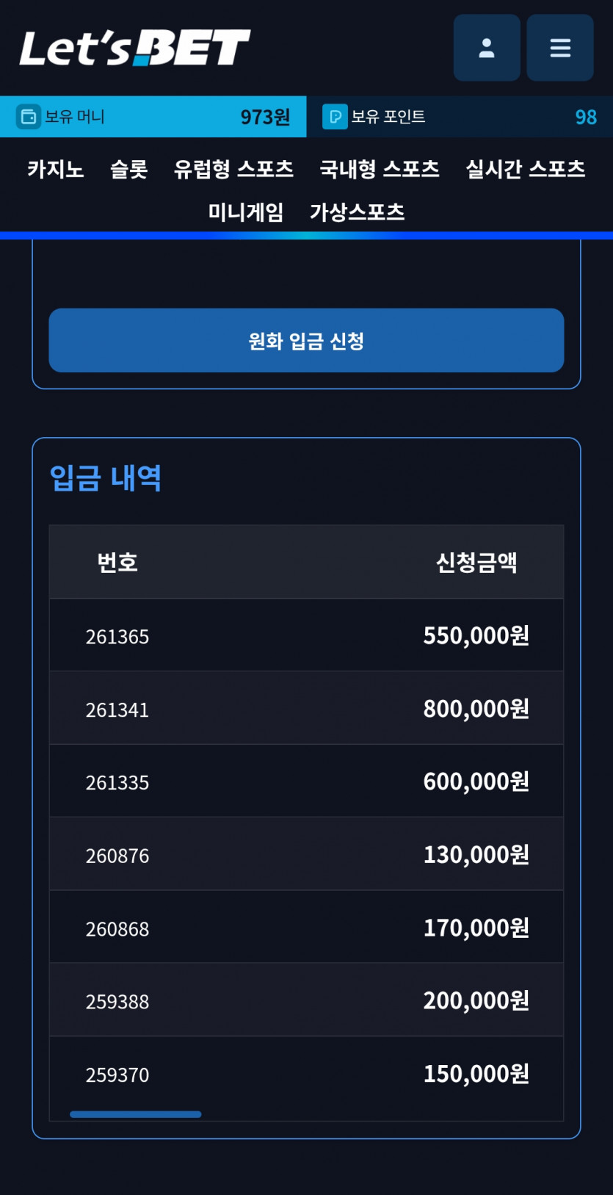The image size is (613, 1195).
Task: Open the user profile icon
Action: tap(487, 48)
